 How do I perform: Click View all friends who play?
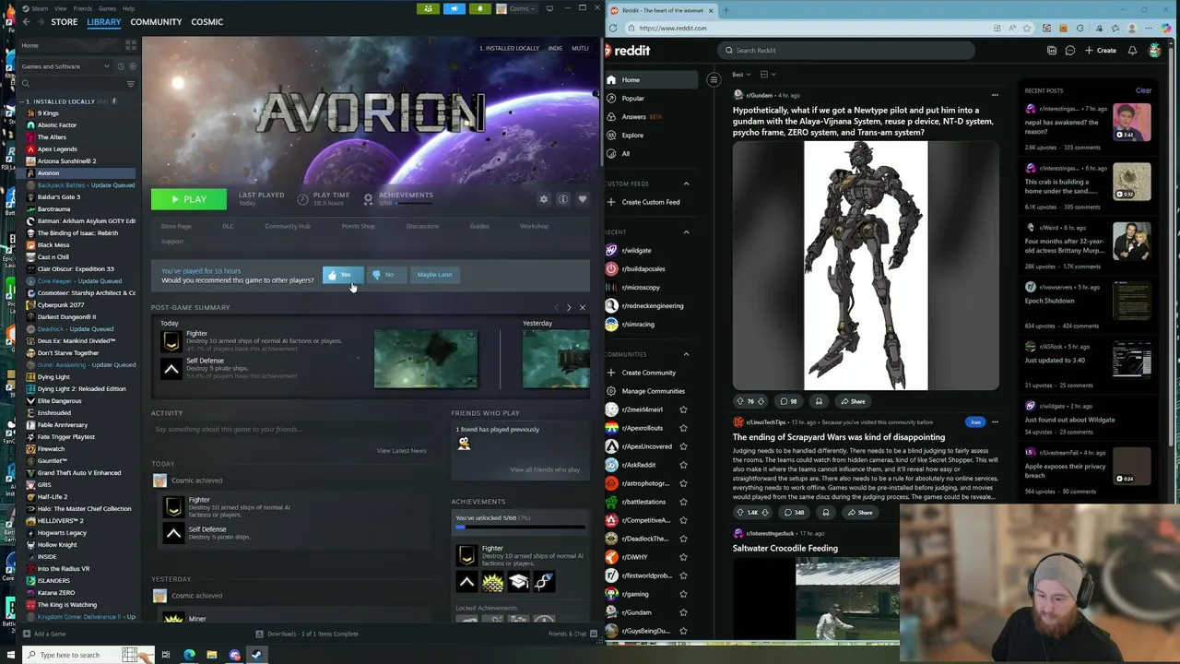click(x=545, y=469)
